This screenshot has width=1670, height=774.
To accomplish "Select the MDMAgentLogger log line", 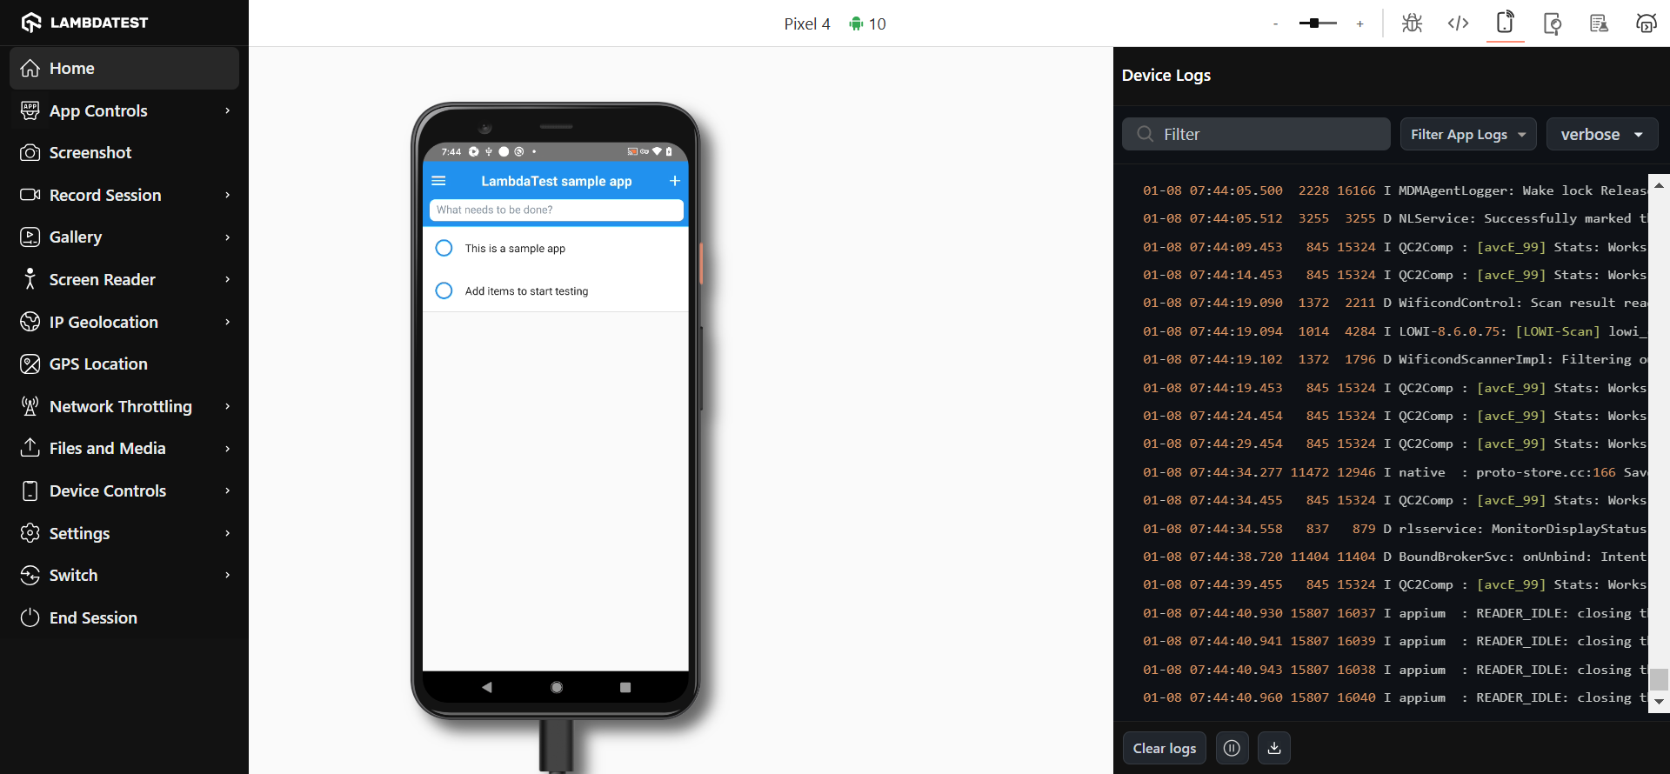I will (1395, 190).
